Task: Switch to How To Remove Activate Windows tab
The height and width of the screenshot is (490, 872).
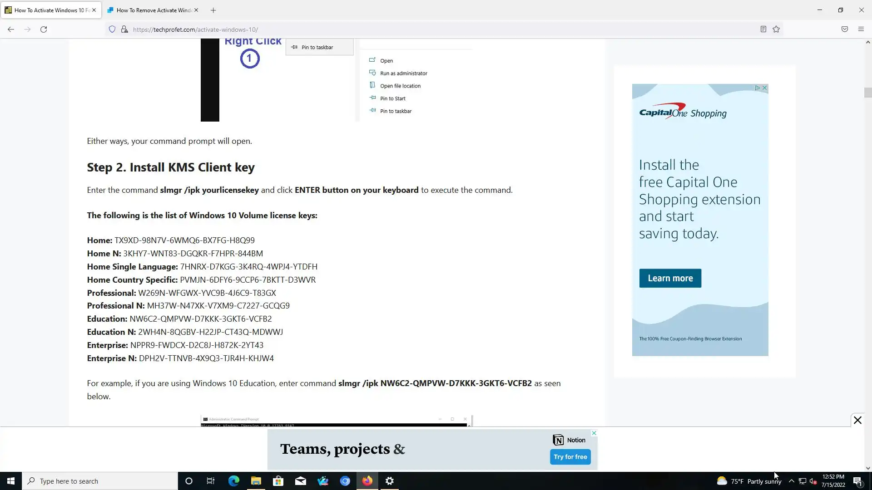Action: [x=152, y=10]
